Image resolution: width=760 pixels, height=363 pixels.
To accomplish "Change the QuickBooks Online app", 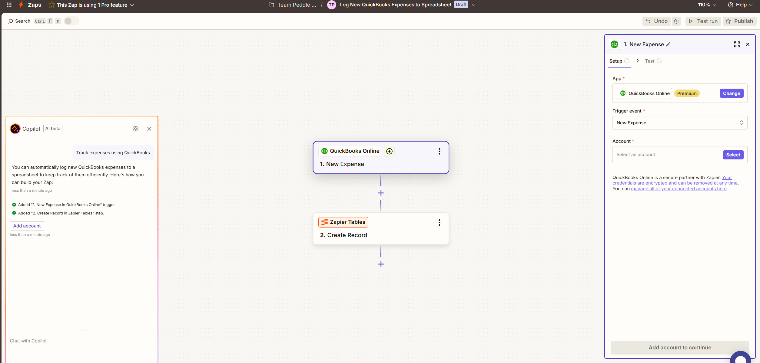I will click(x=731, y=93).
